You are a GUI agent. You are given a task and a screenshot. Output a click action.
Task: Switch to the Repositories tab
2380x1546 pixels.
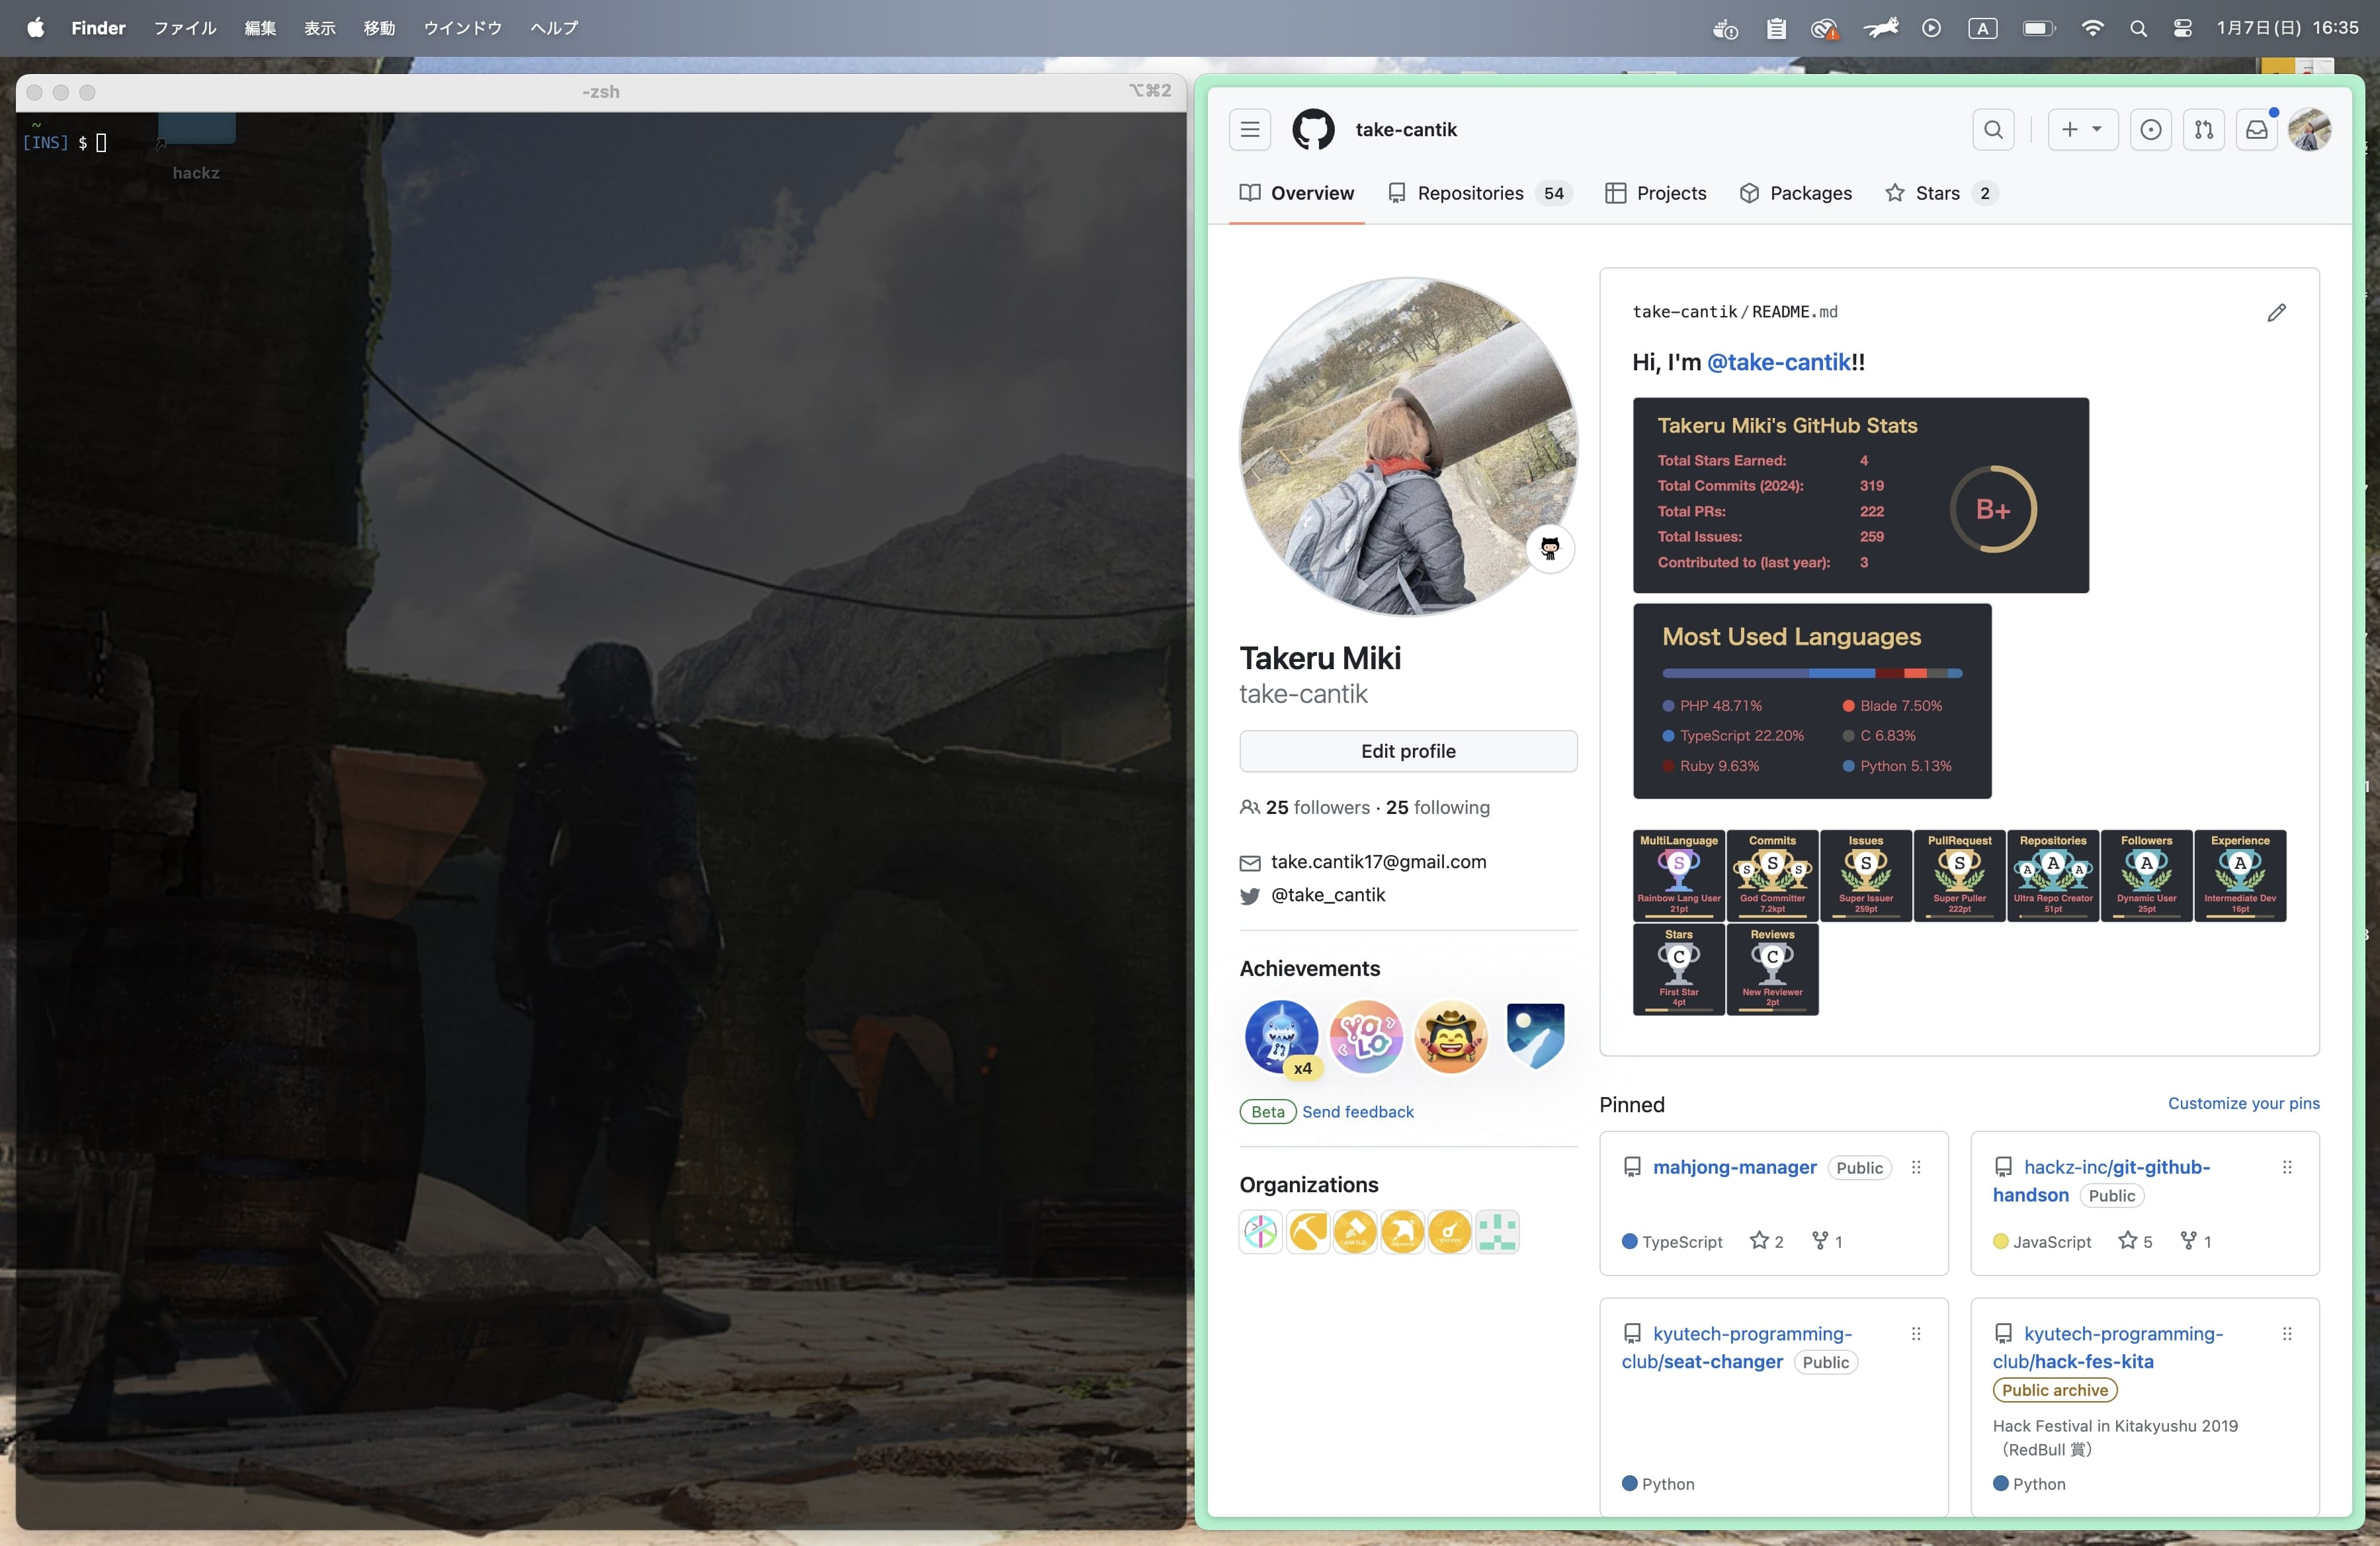pyautogui.click(x=1479, y=194)
